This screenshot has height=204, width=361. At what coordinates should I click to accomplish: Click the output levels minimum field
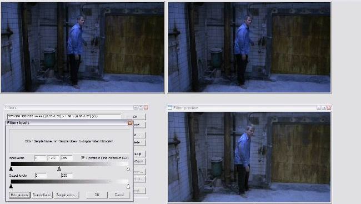click(41, 176)
